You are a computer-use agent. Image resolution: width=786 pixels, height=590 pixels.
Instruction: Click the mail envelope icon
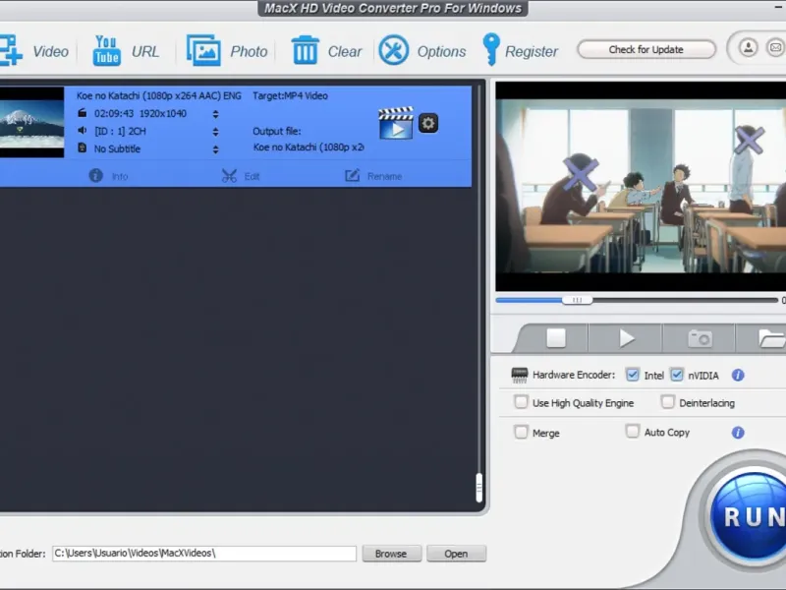coord(775,47)
